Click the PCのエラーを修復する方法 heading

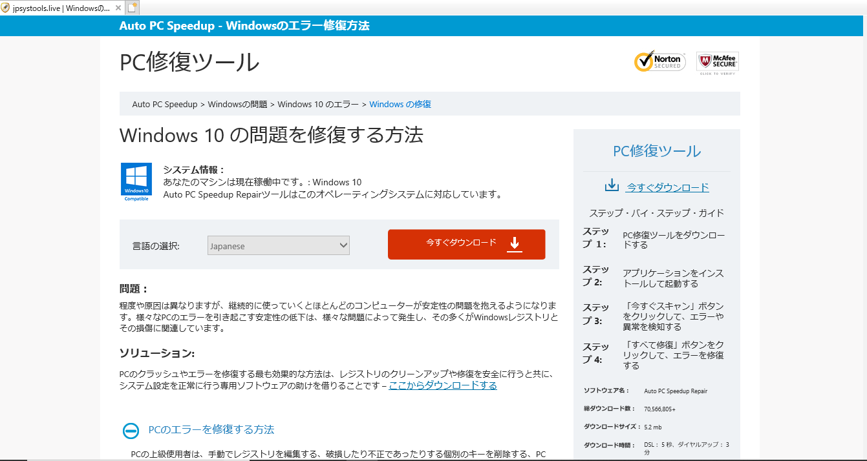pos(211,429)
